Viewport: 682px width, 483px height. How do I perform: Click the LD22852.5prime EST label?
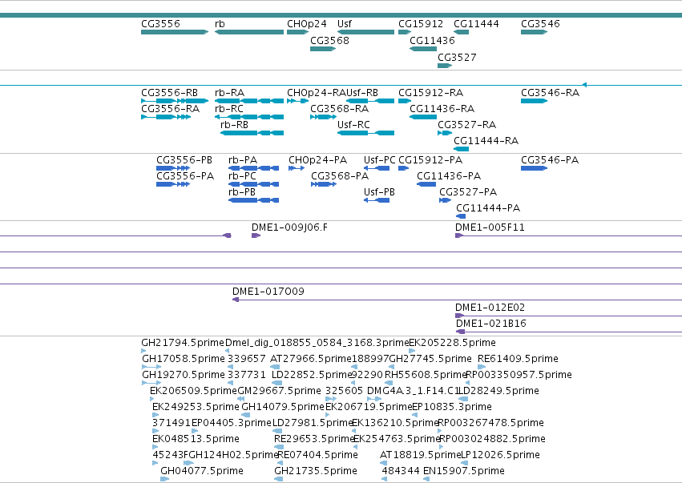coord(311,375)
